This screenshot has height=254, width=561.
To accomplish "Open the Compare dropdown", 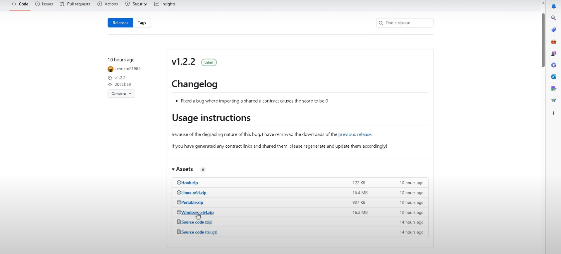I will [x=121, y=94].
